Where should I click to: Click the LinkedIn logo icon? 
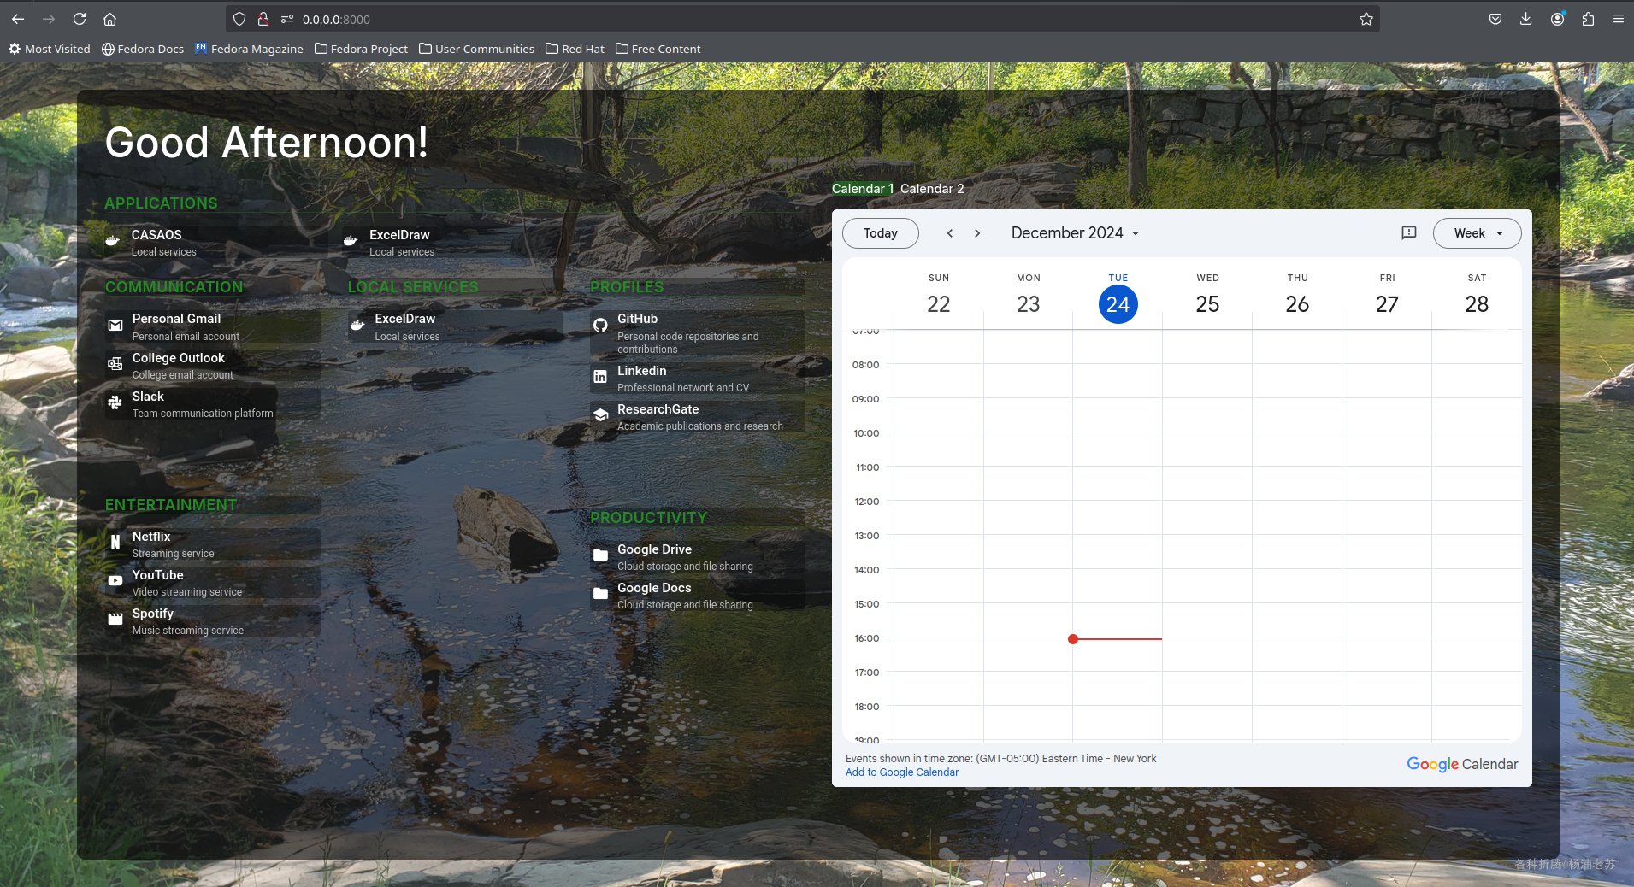tap(600, 377)
